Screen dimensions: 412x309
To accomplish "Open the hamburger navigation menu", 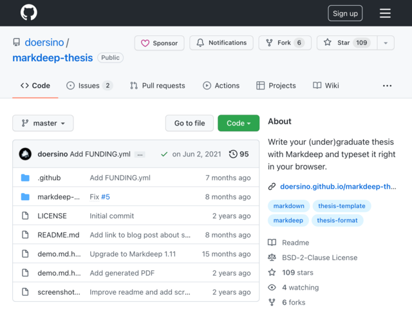I will pos(385,13).
